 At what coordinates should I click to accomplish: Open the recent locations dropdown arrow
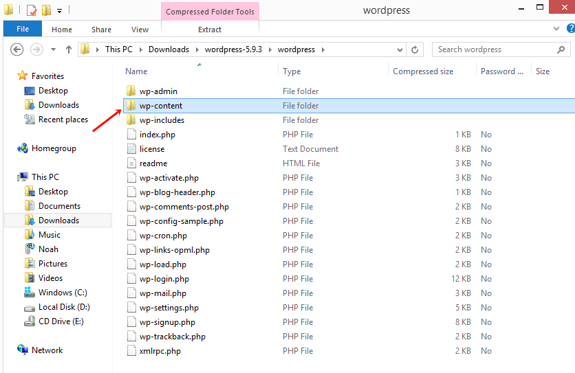tap(53, 49)
